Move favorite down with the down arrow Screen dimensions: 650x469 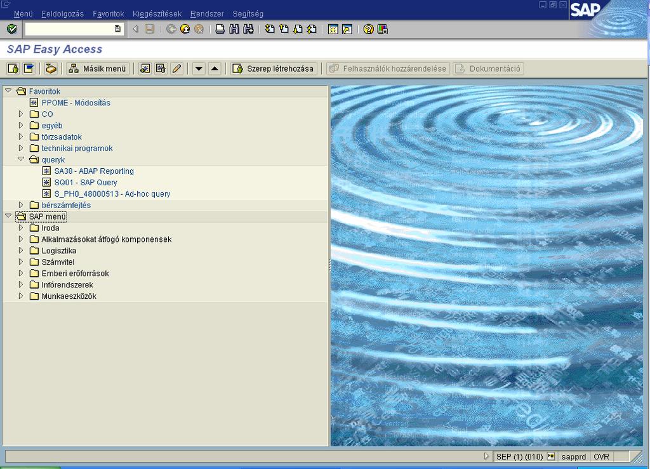tap(199, 69)
